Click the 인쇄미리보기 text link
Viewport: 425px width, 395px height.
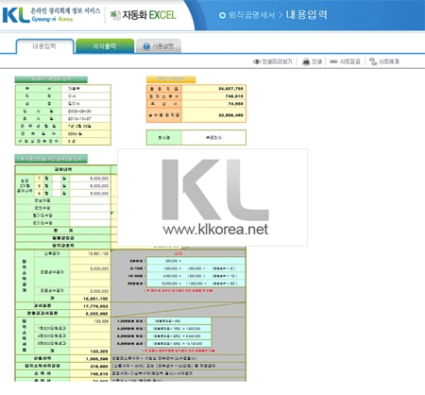click(277, 61)
